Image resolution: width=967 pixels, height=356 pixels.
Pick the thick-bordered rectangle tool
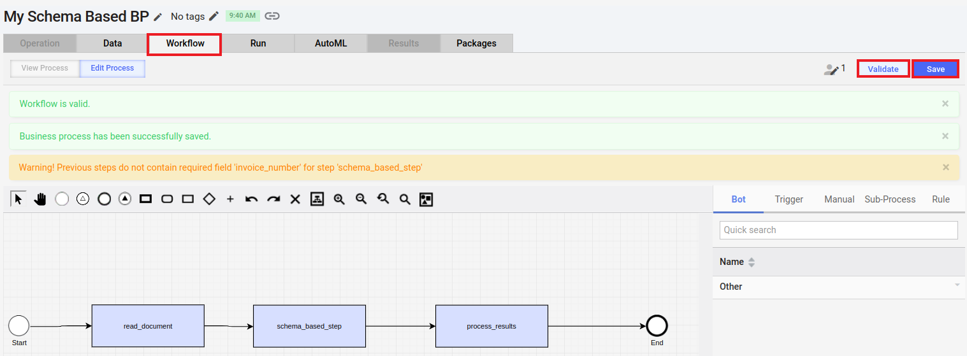pyautogui.click(x=146, y=199)
